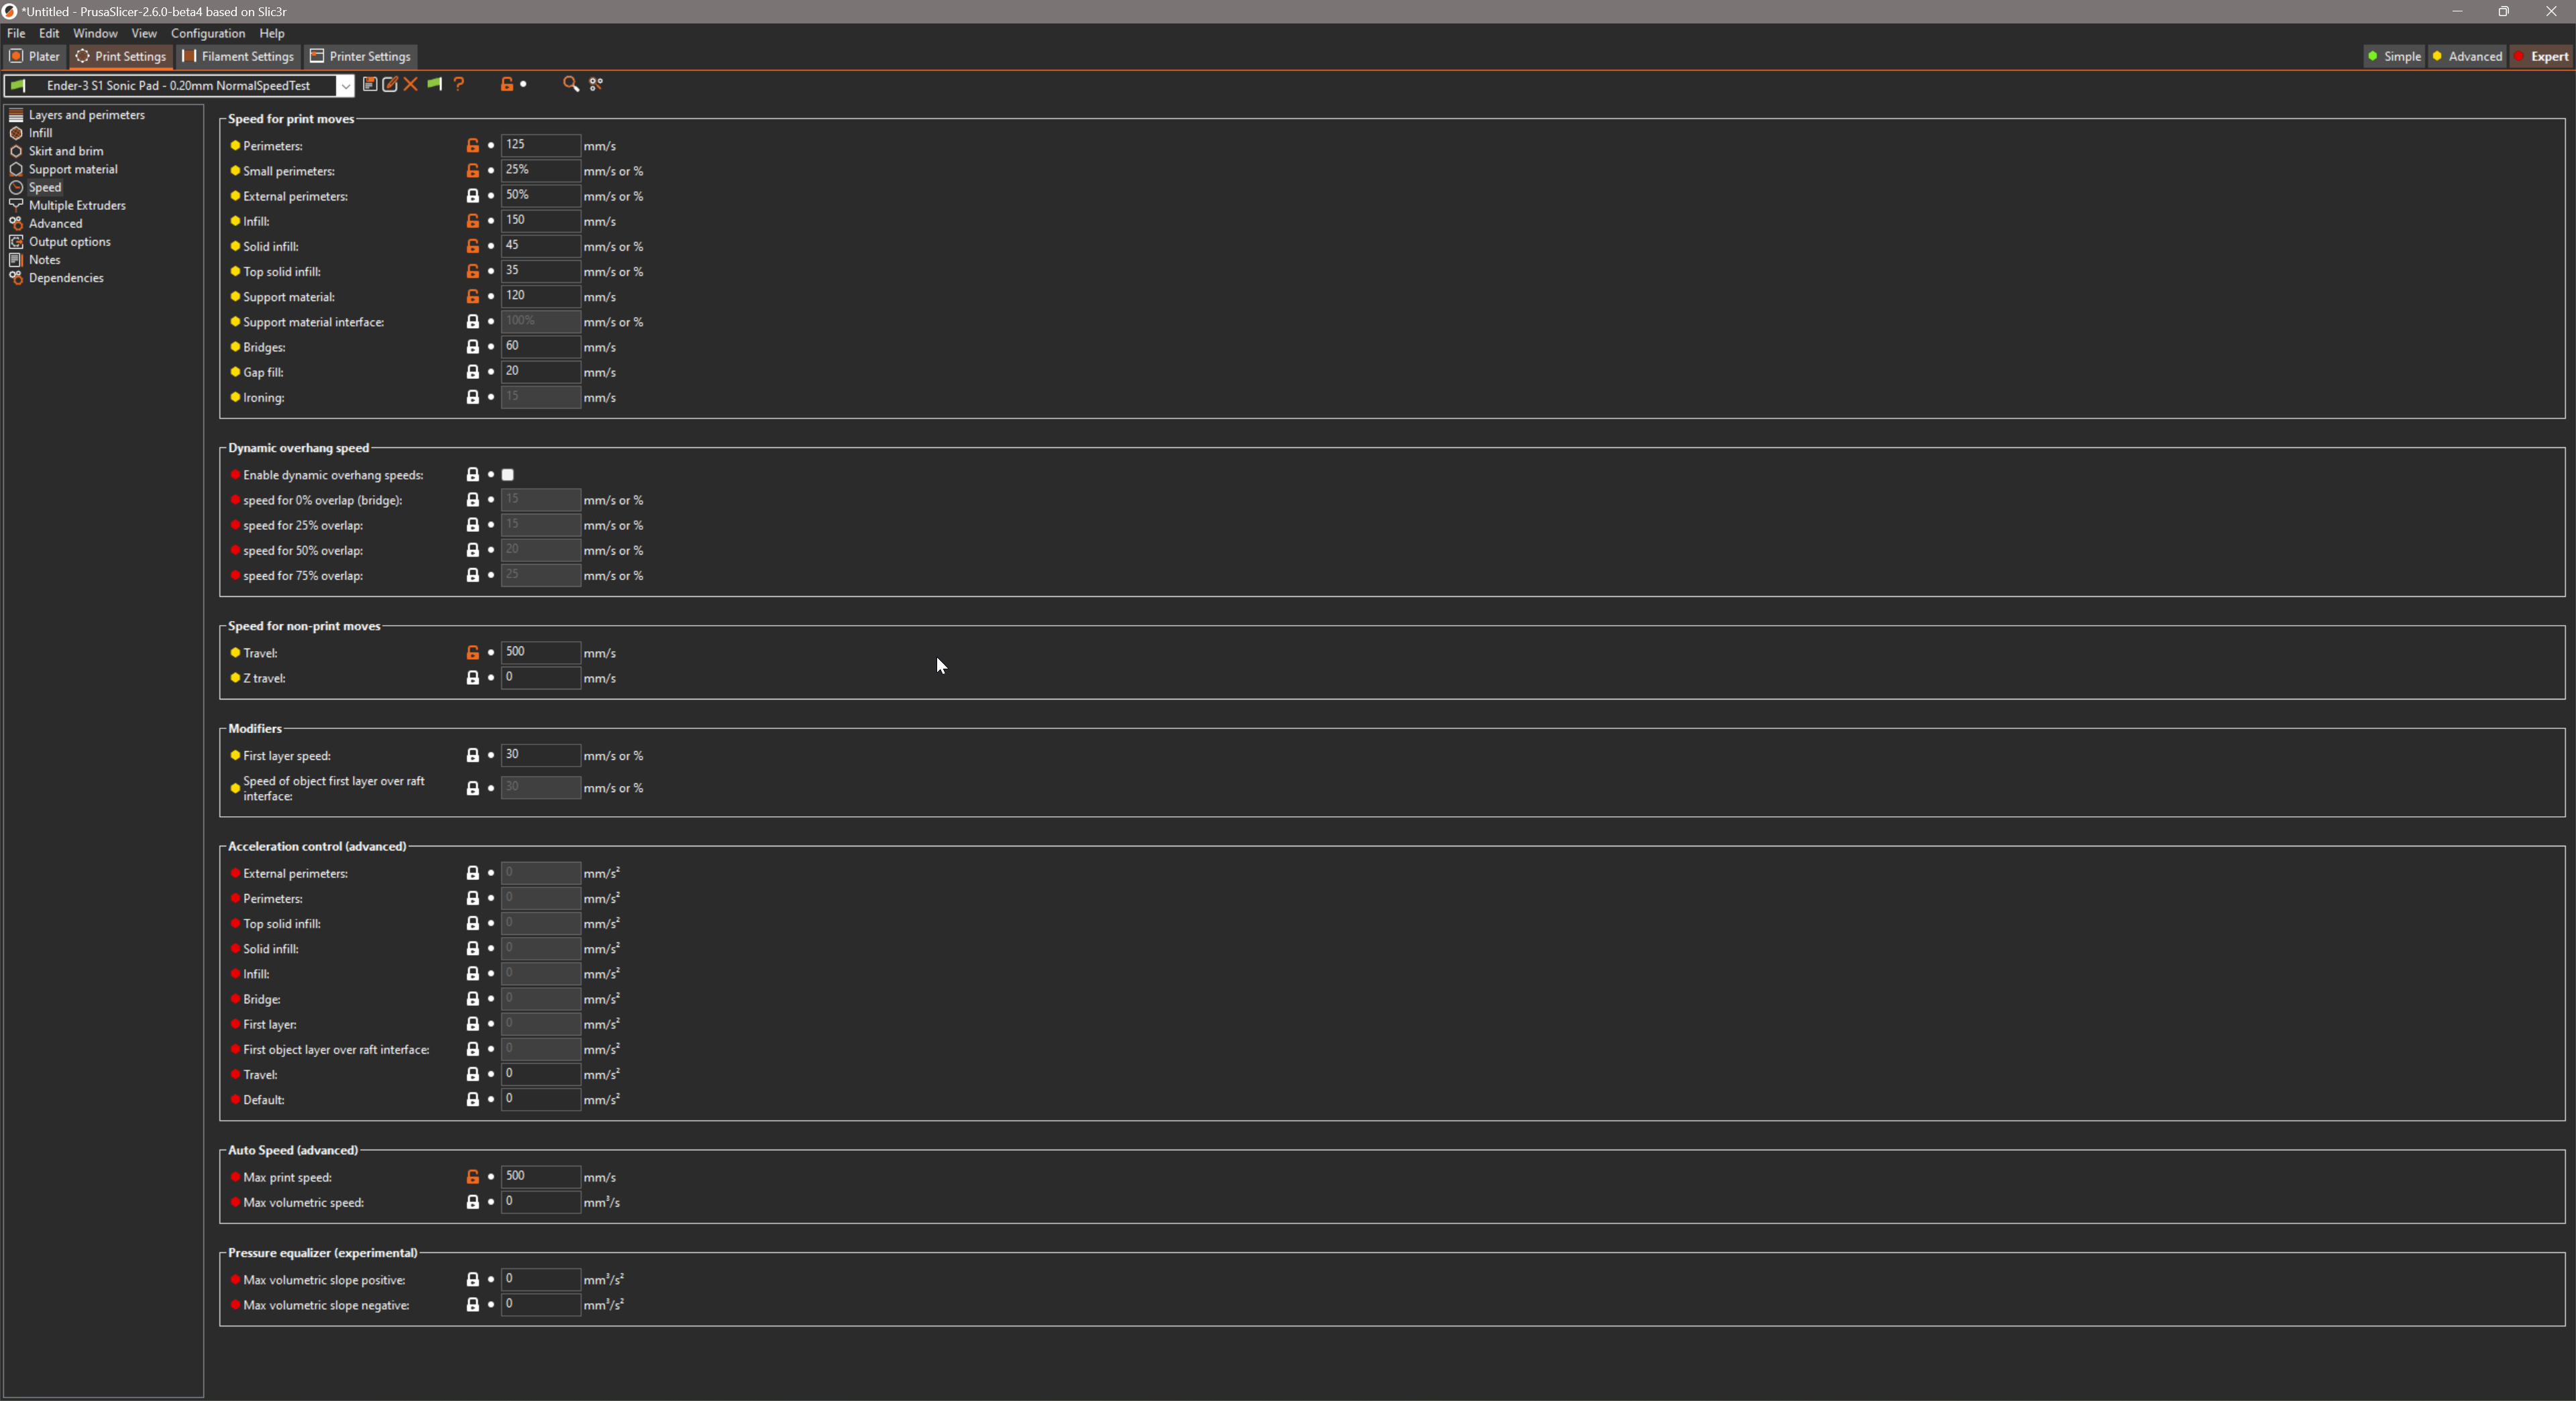Toggle the lock next to Perimeters speed

click(x=474, y=145)
